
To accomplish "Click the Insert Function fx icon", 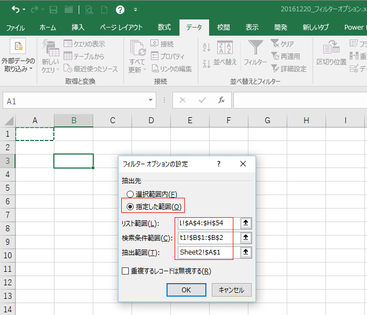I will pyautogui.click(x=221, y=100).
